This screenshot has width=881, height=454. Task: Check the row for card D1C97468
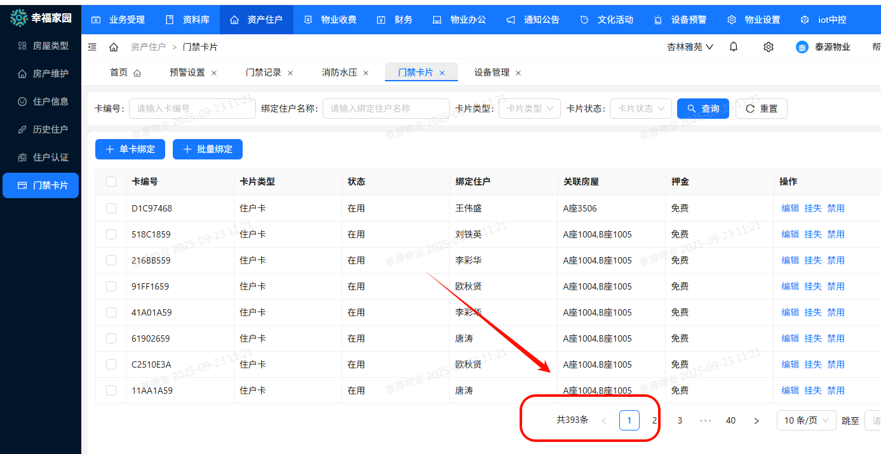(x=111, y=208)
